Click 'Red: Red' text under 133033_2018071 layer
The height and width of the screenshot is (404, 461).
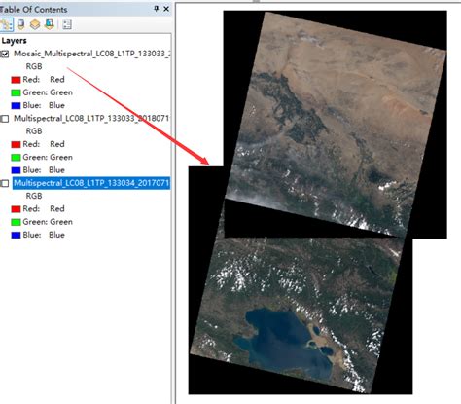click(44, 144)
